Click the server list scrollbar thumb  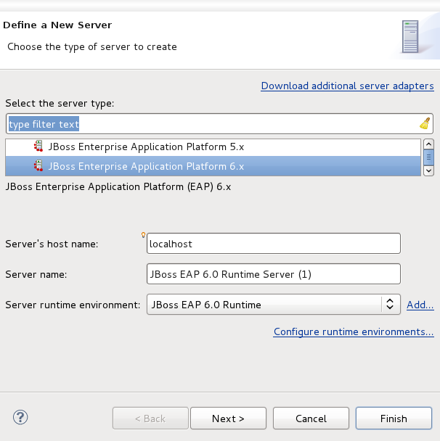coord(428,157)
